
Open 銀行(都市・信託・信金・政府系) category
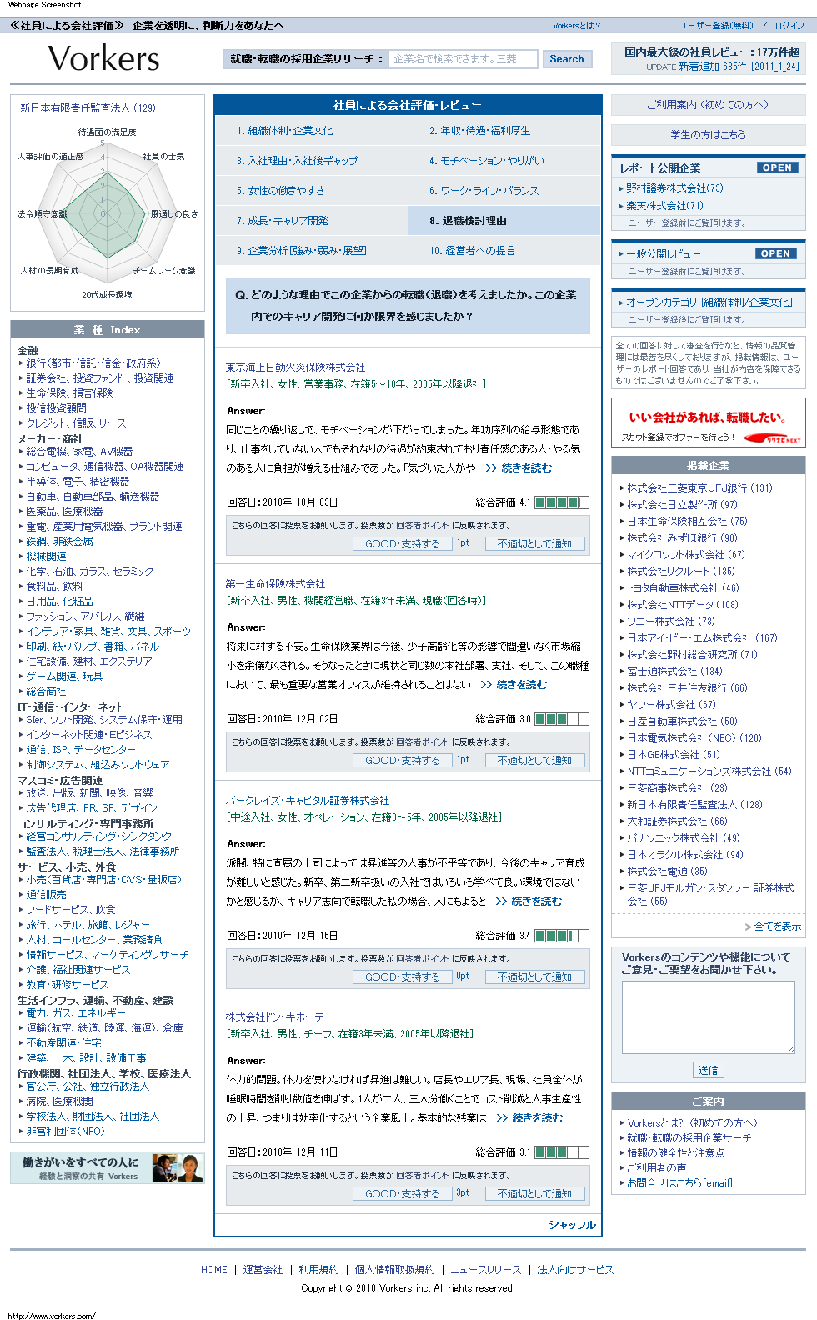pyautogui.click(x=93, y=363)
